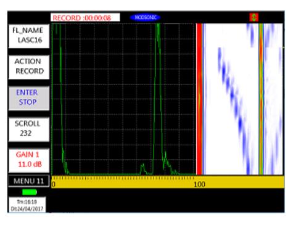Click the green battery indicator
Viewport: 293px width, 225px height.
[x=30, y=192]
